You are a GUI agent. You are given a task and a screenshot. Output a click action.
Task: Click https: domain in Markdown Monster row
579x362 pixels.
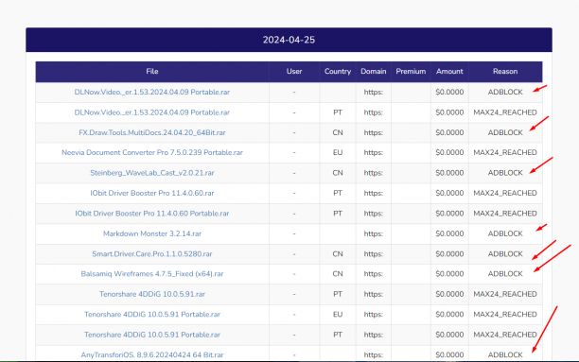(374, 234)
